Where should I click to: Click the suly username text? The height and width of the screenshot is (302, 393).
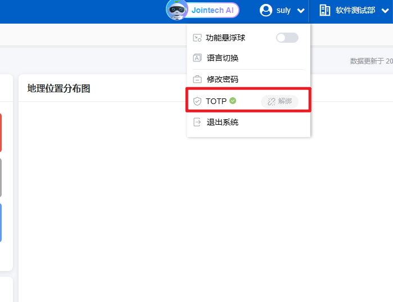click(x=283, y=10)
